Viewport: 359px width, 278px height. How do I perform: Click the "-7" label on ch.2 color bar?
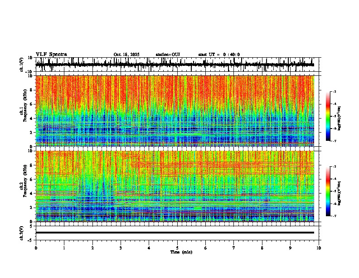point(335,216)
